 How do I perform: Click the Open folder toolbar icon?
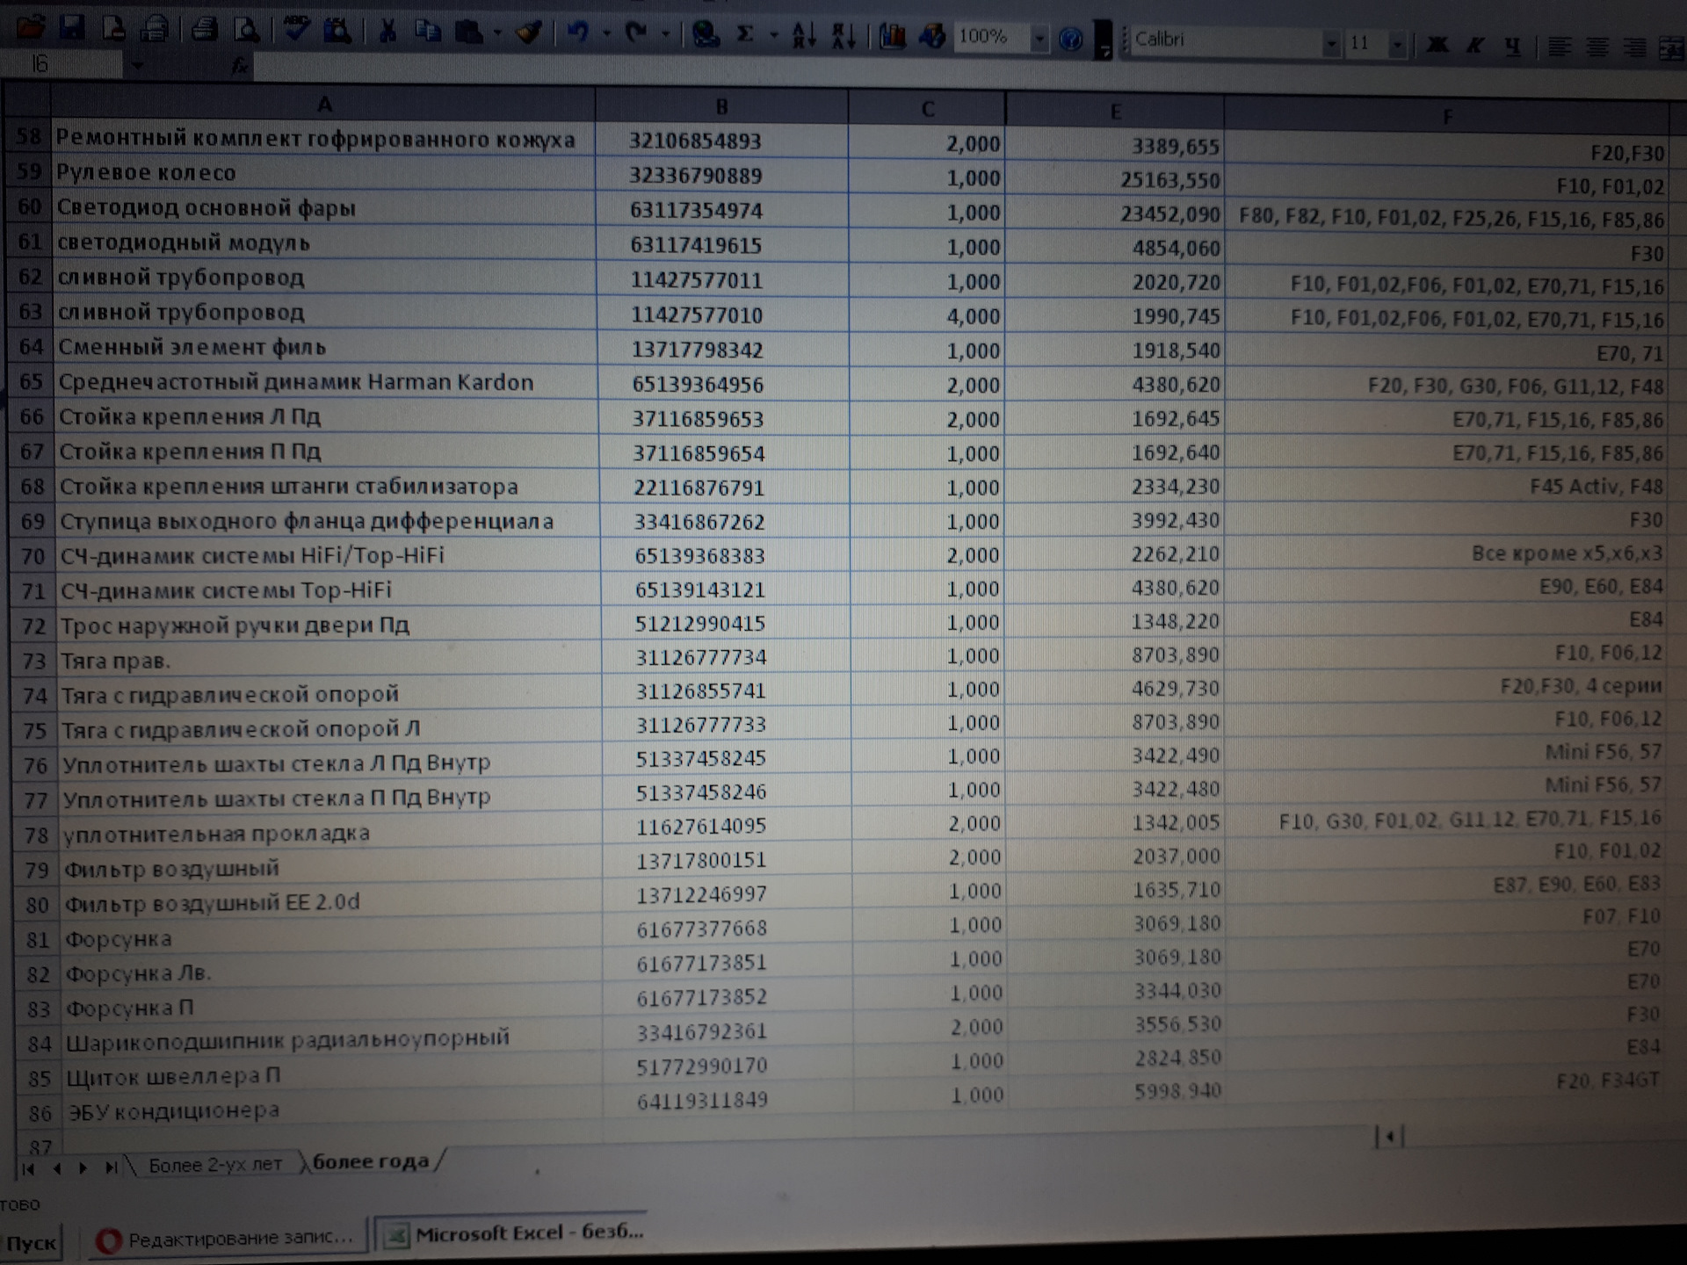pos(30,29)
